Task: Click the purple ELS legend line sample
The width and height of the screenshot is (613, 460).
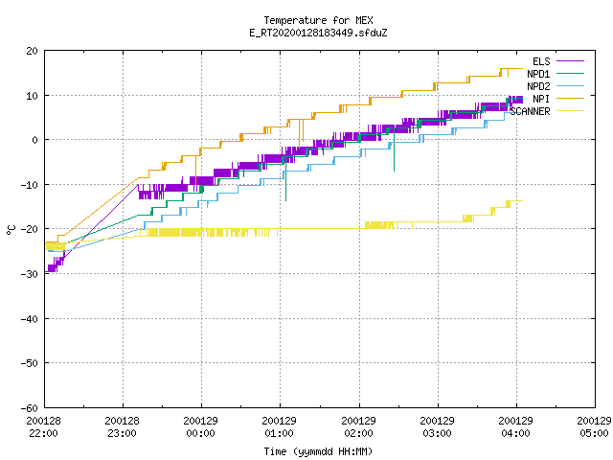Action: 570,61
